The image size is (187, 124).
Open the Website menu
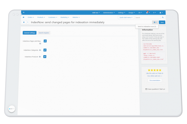[76, 17]
